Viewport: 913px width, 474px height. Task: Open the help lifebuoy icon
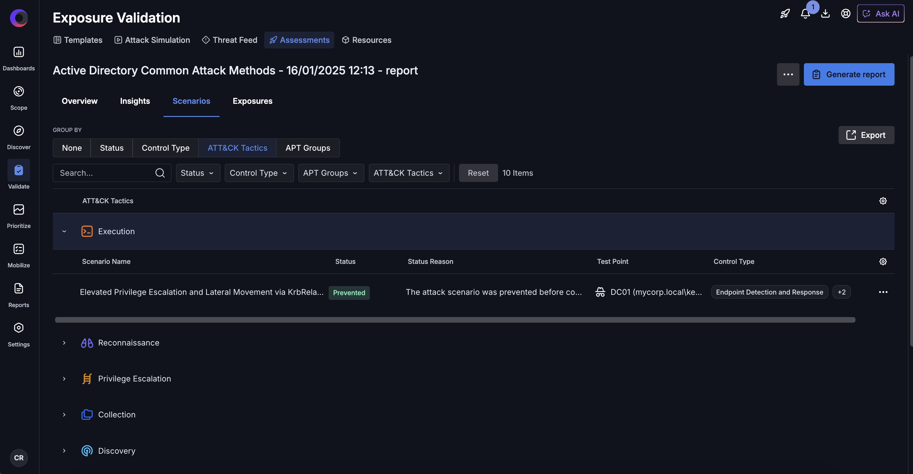tap(845, 14)
